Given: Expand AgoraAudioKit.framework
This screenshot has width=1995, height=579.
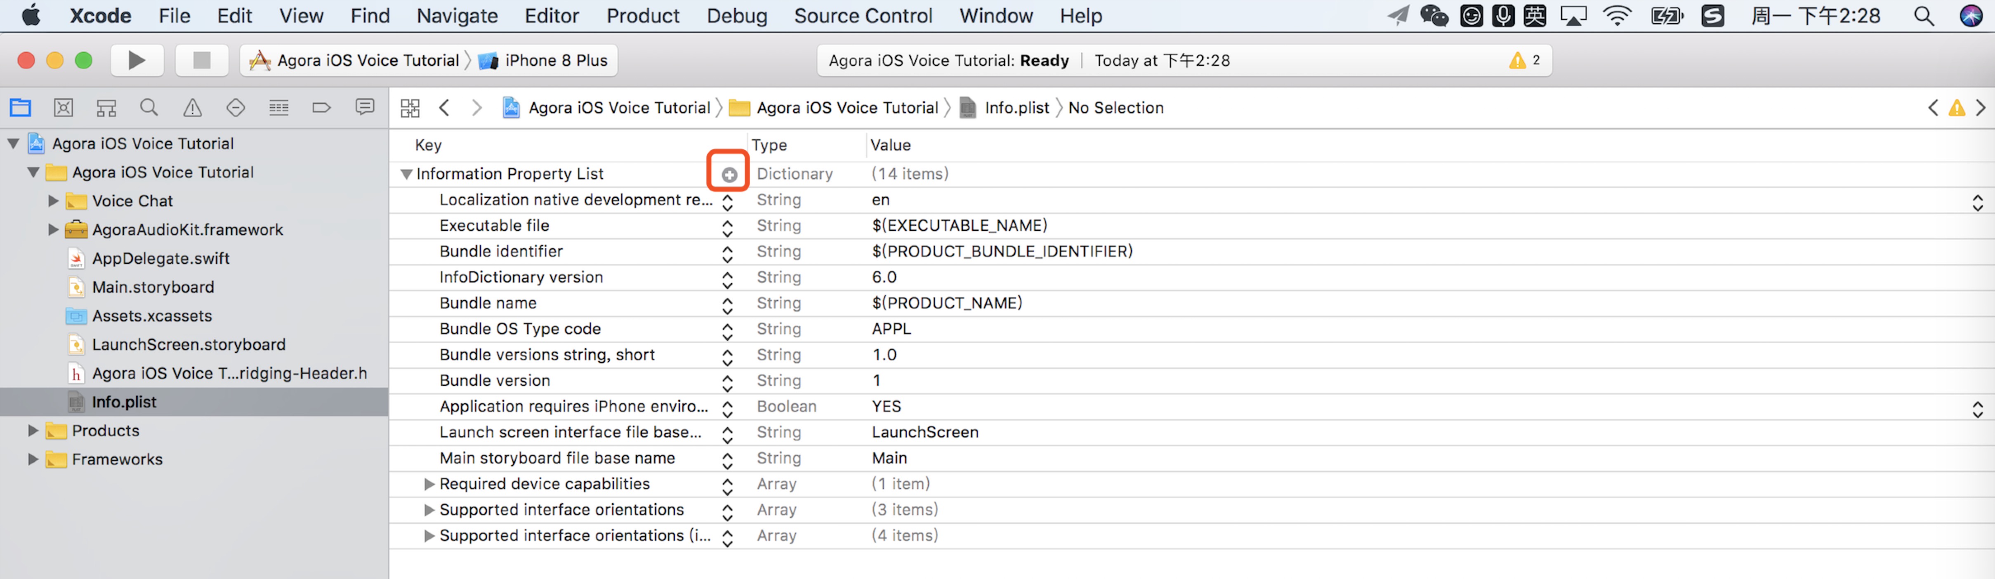Looking at the screenshot, I should tap(54, 229).
